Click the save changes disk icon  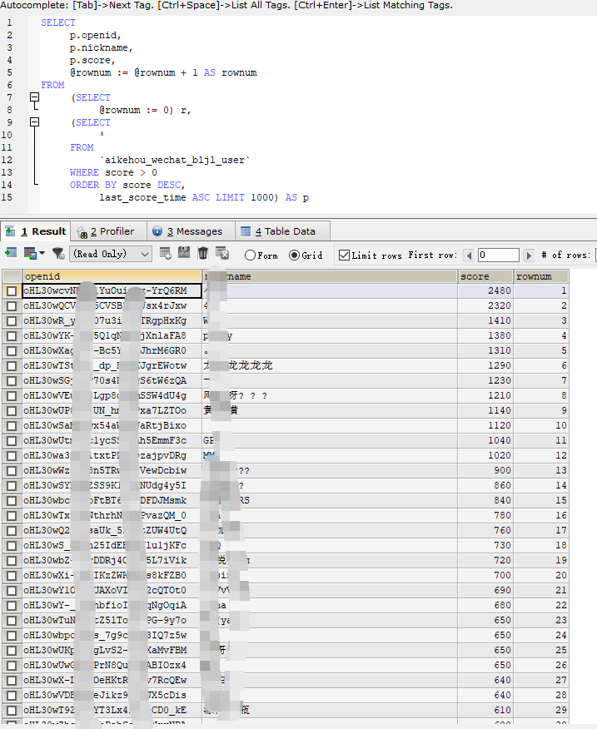click(x=184, y=253)
